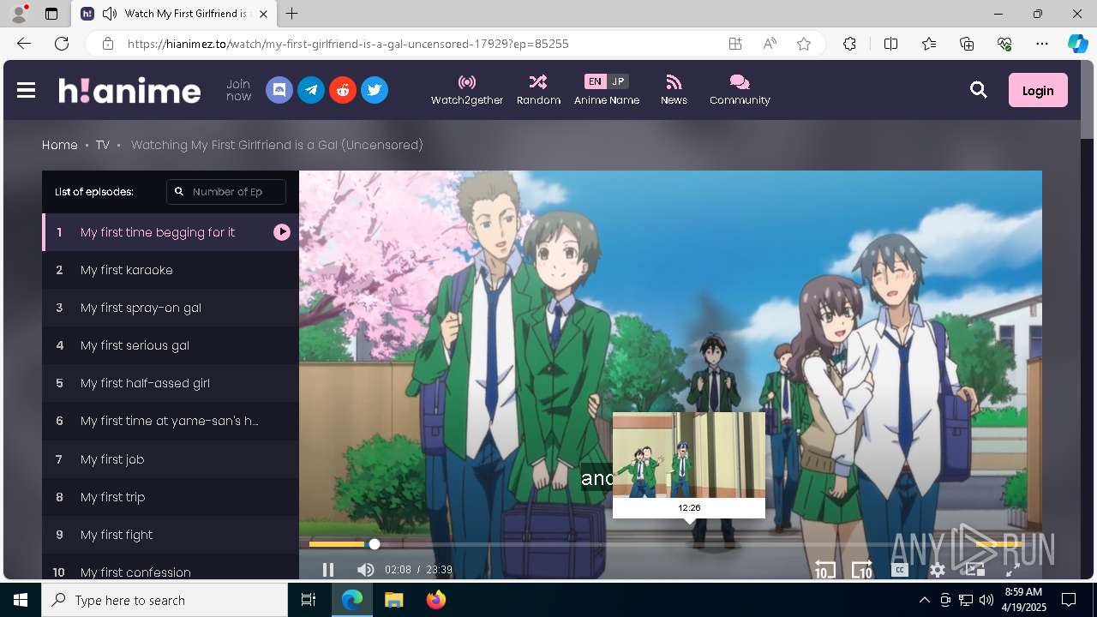This screenshot has height=617, width=1097.
Task: Click the Login button
Action: point(1038,90)
